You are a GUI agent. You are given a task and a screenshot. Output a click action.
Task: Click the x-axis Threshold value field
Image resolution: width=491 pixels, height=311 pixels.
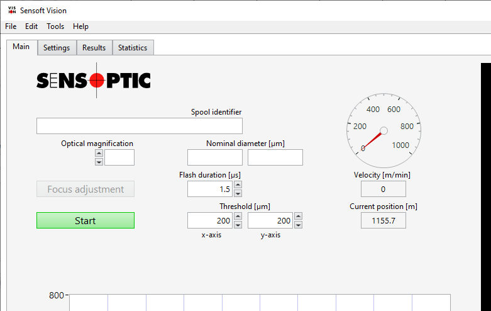click(x=210, y=220)
